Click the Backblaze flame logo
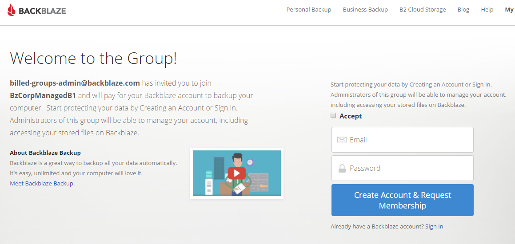This screenshot has height=244, width=515. 11,10
